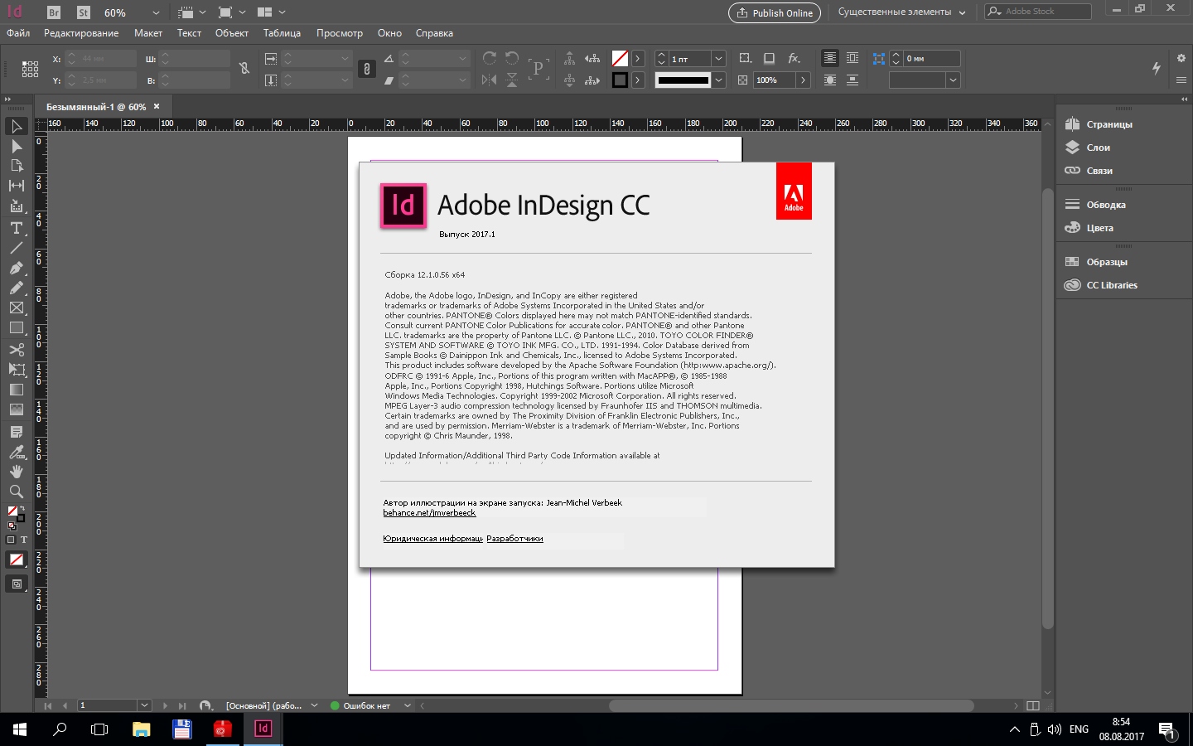Toggle wrap around bounding box button

pos(852,58)
